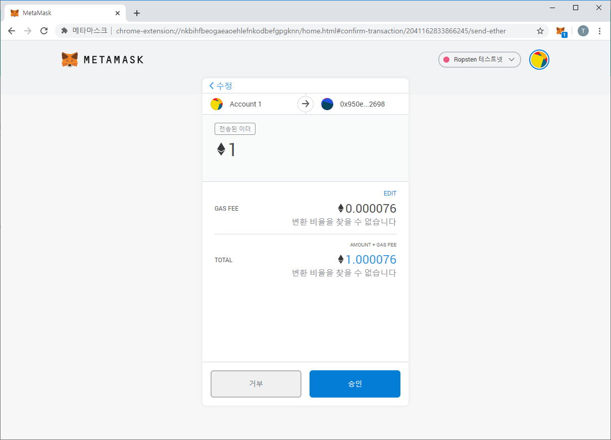Open the Chrome profile T avatar
The image size is (611, 440).
tap(583, 31)
